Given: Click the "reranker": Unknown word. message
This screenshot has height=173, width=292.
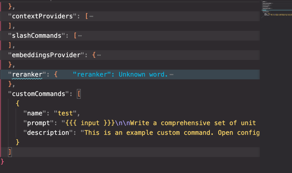Looking at the screenshot, I should 120,74.
